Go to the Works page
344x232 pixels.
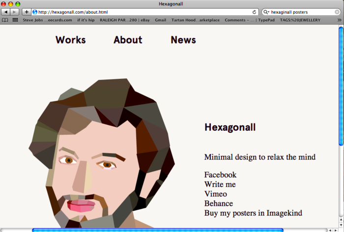pyautogui.click(x=70, y=40)
